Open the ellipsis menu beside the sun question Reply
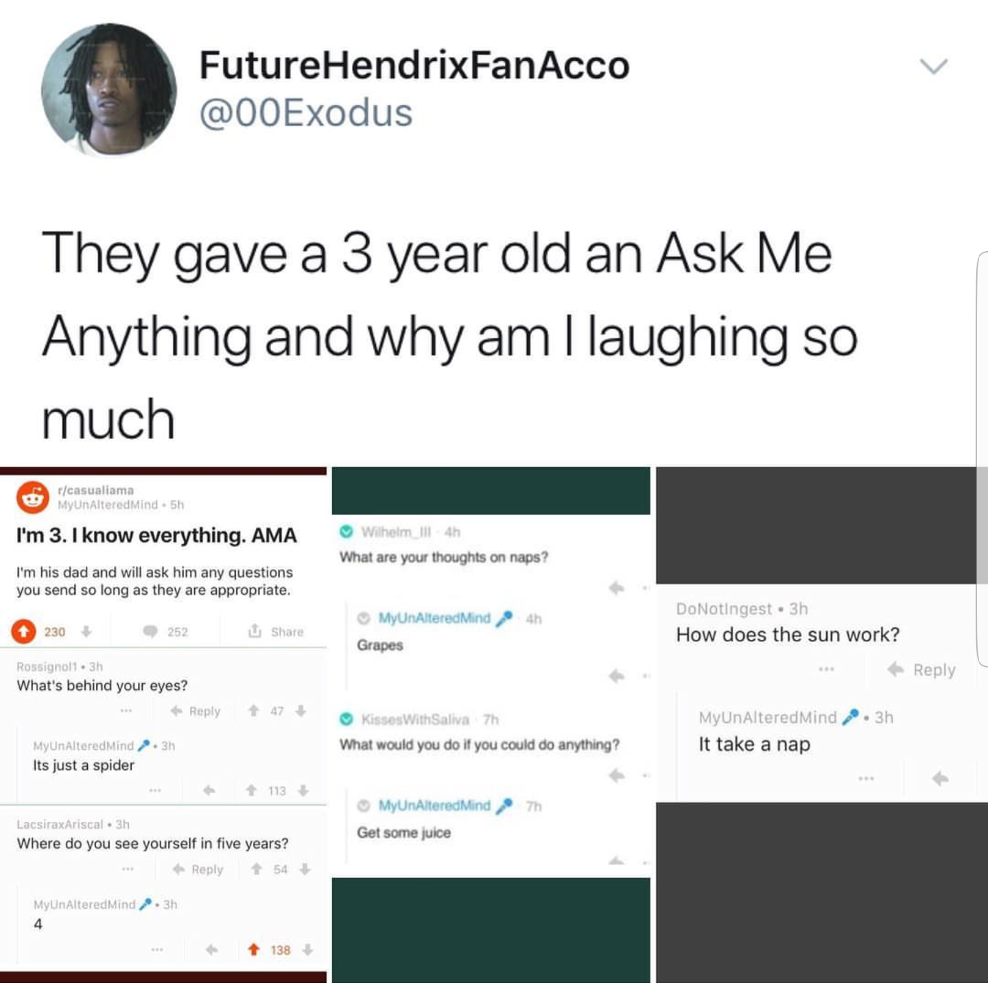The width and height of the screenshot is (988, 1007). 825,670
